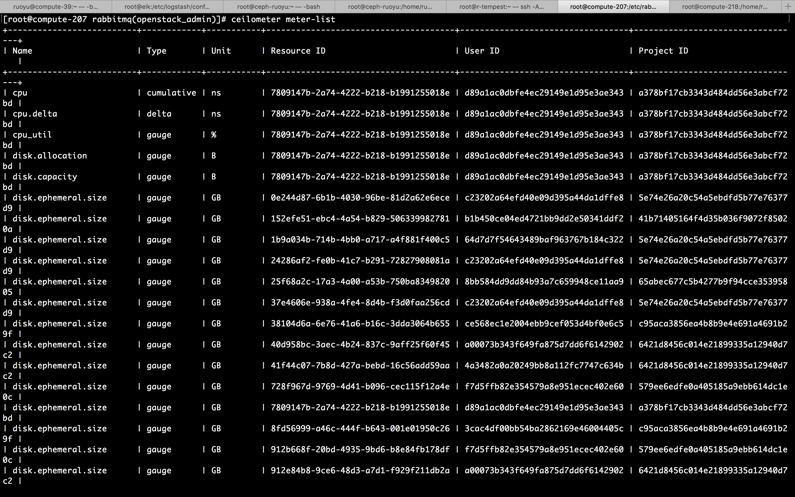Click user ID 3cac4df00bb54ba2862169e46004405c
This screenshot has width=795, height=497.
pos(544,429)
